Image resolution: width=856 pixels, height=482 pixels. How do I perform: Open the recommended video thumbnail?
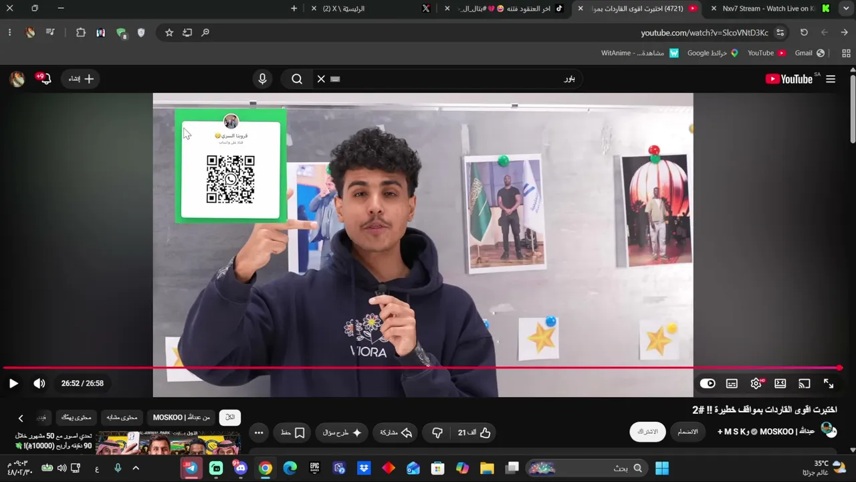168,444
